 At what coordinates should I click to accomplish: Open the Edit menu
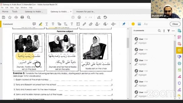(x=7, y=8)
